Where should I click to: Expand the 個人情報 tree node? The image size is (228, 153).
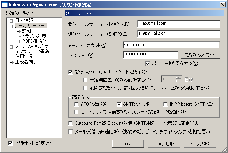[x=11, y=21]
